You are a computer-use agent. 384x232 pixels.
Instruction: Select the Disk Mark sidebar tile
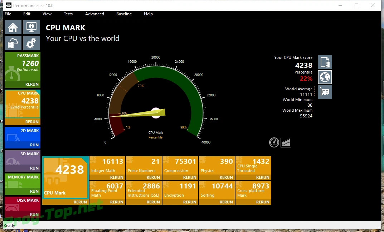pyautogui.click(x=23, y=204)
